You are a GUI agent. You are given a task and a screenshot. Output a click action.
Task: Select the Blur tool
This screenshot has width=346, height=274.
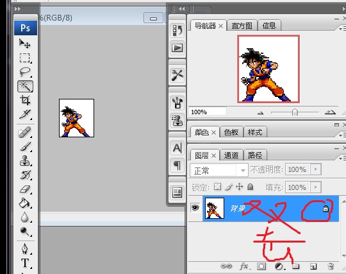[25, 218]
